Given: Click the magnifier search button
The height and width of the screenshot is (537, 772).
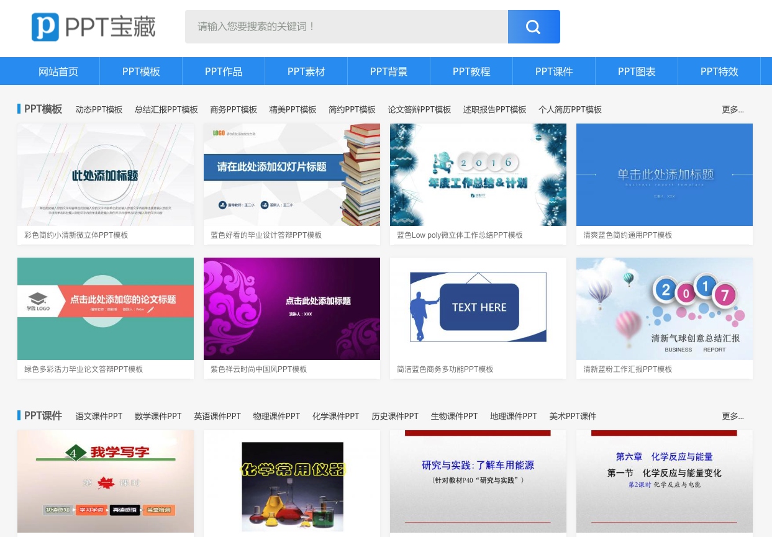Looking at the screenshot, I should pyautogui.click(x=534, y=27).
